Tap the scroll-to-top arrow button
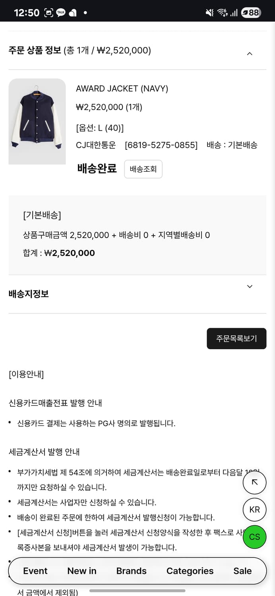 [x=254, y=482]
